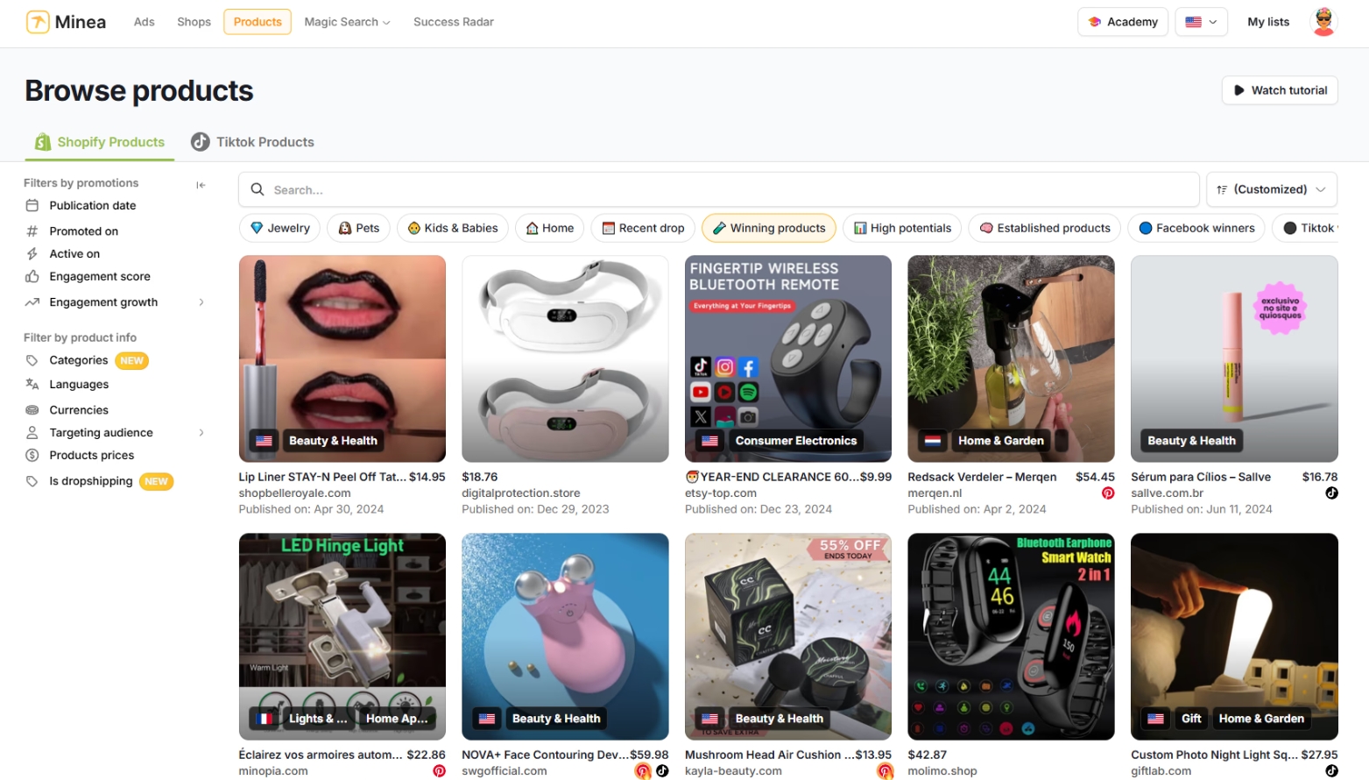This screenshot has width=1369, height=780.
Task: Enable the Facebook winners filter chip
Action: click(x=1196, y=229)
